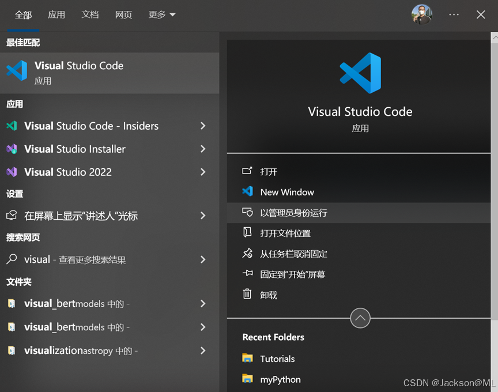The width and height of the screenshot is (498, 392).
Task: Select 打开 to launch the app
Action: [359, 172]
